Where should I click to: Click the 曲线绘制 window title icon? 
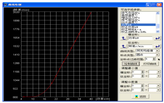6,5
